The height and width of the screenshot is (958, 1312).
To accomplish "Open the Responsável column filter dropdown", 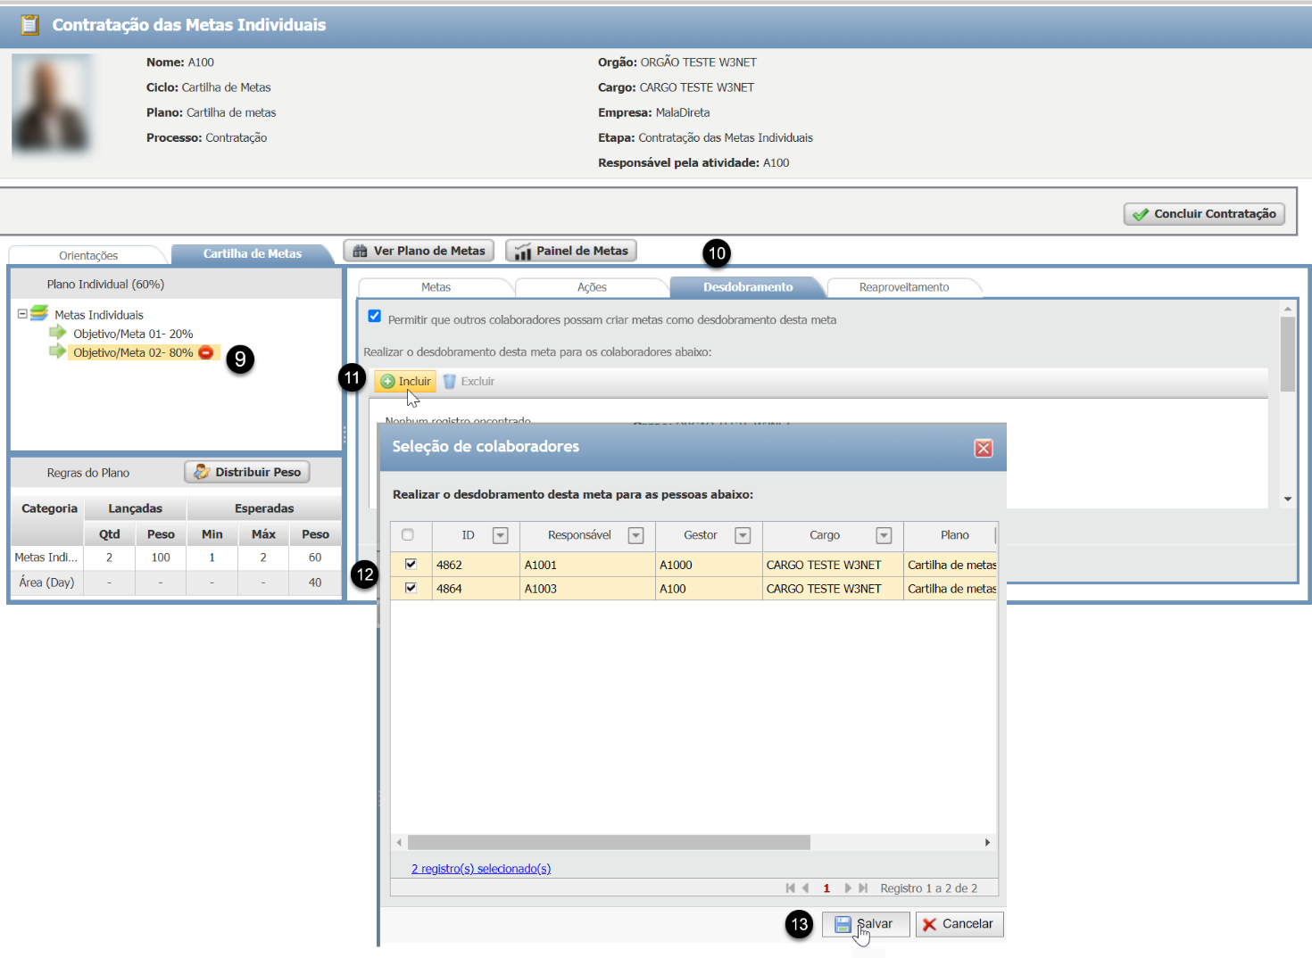I will coord(636,535).
